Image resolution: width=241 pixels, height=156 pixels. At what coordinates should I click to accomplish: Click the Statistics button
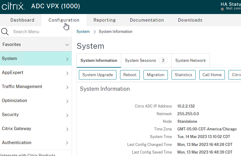[183, 75]
